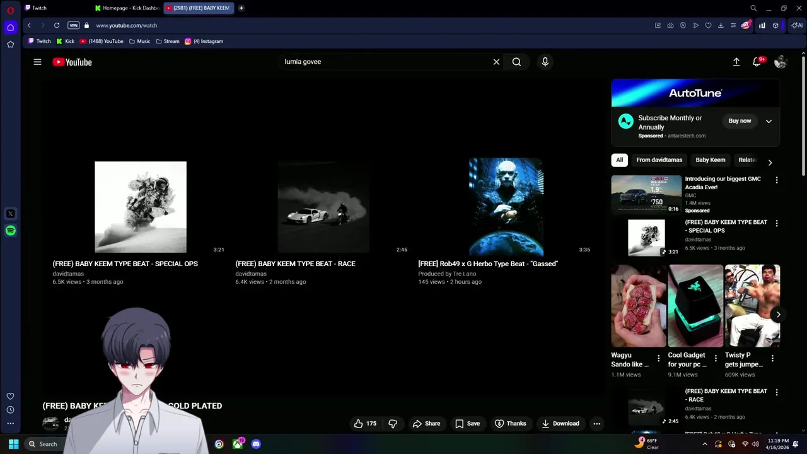
Task: Open YouTube notifications bell
Action: (x=757, y=62)
